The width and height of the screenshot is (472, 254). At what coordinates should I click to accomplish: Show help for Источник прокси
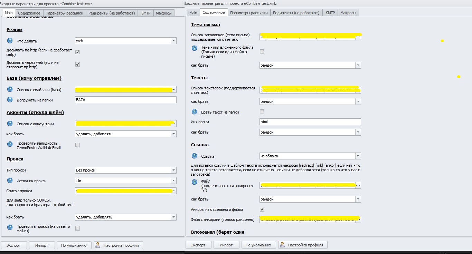pyautogui.click(x=10, y=180)
